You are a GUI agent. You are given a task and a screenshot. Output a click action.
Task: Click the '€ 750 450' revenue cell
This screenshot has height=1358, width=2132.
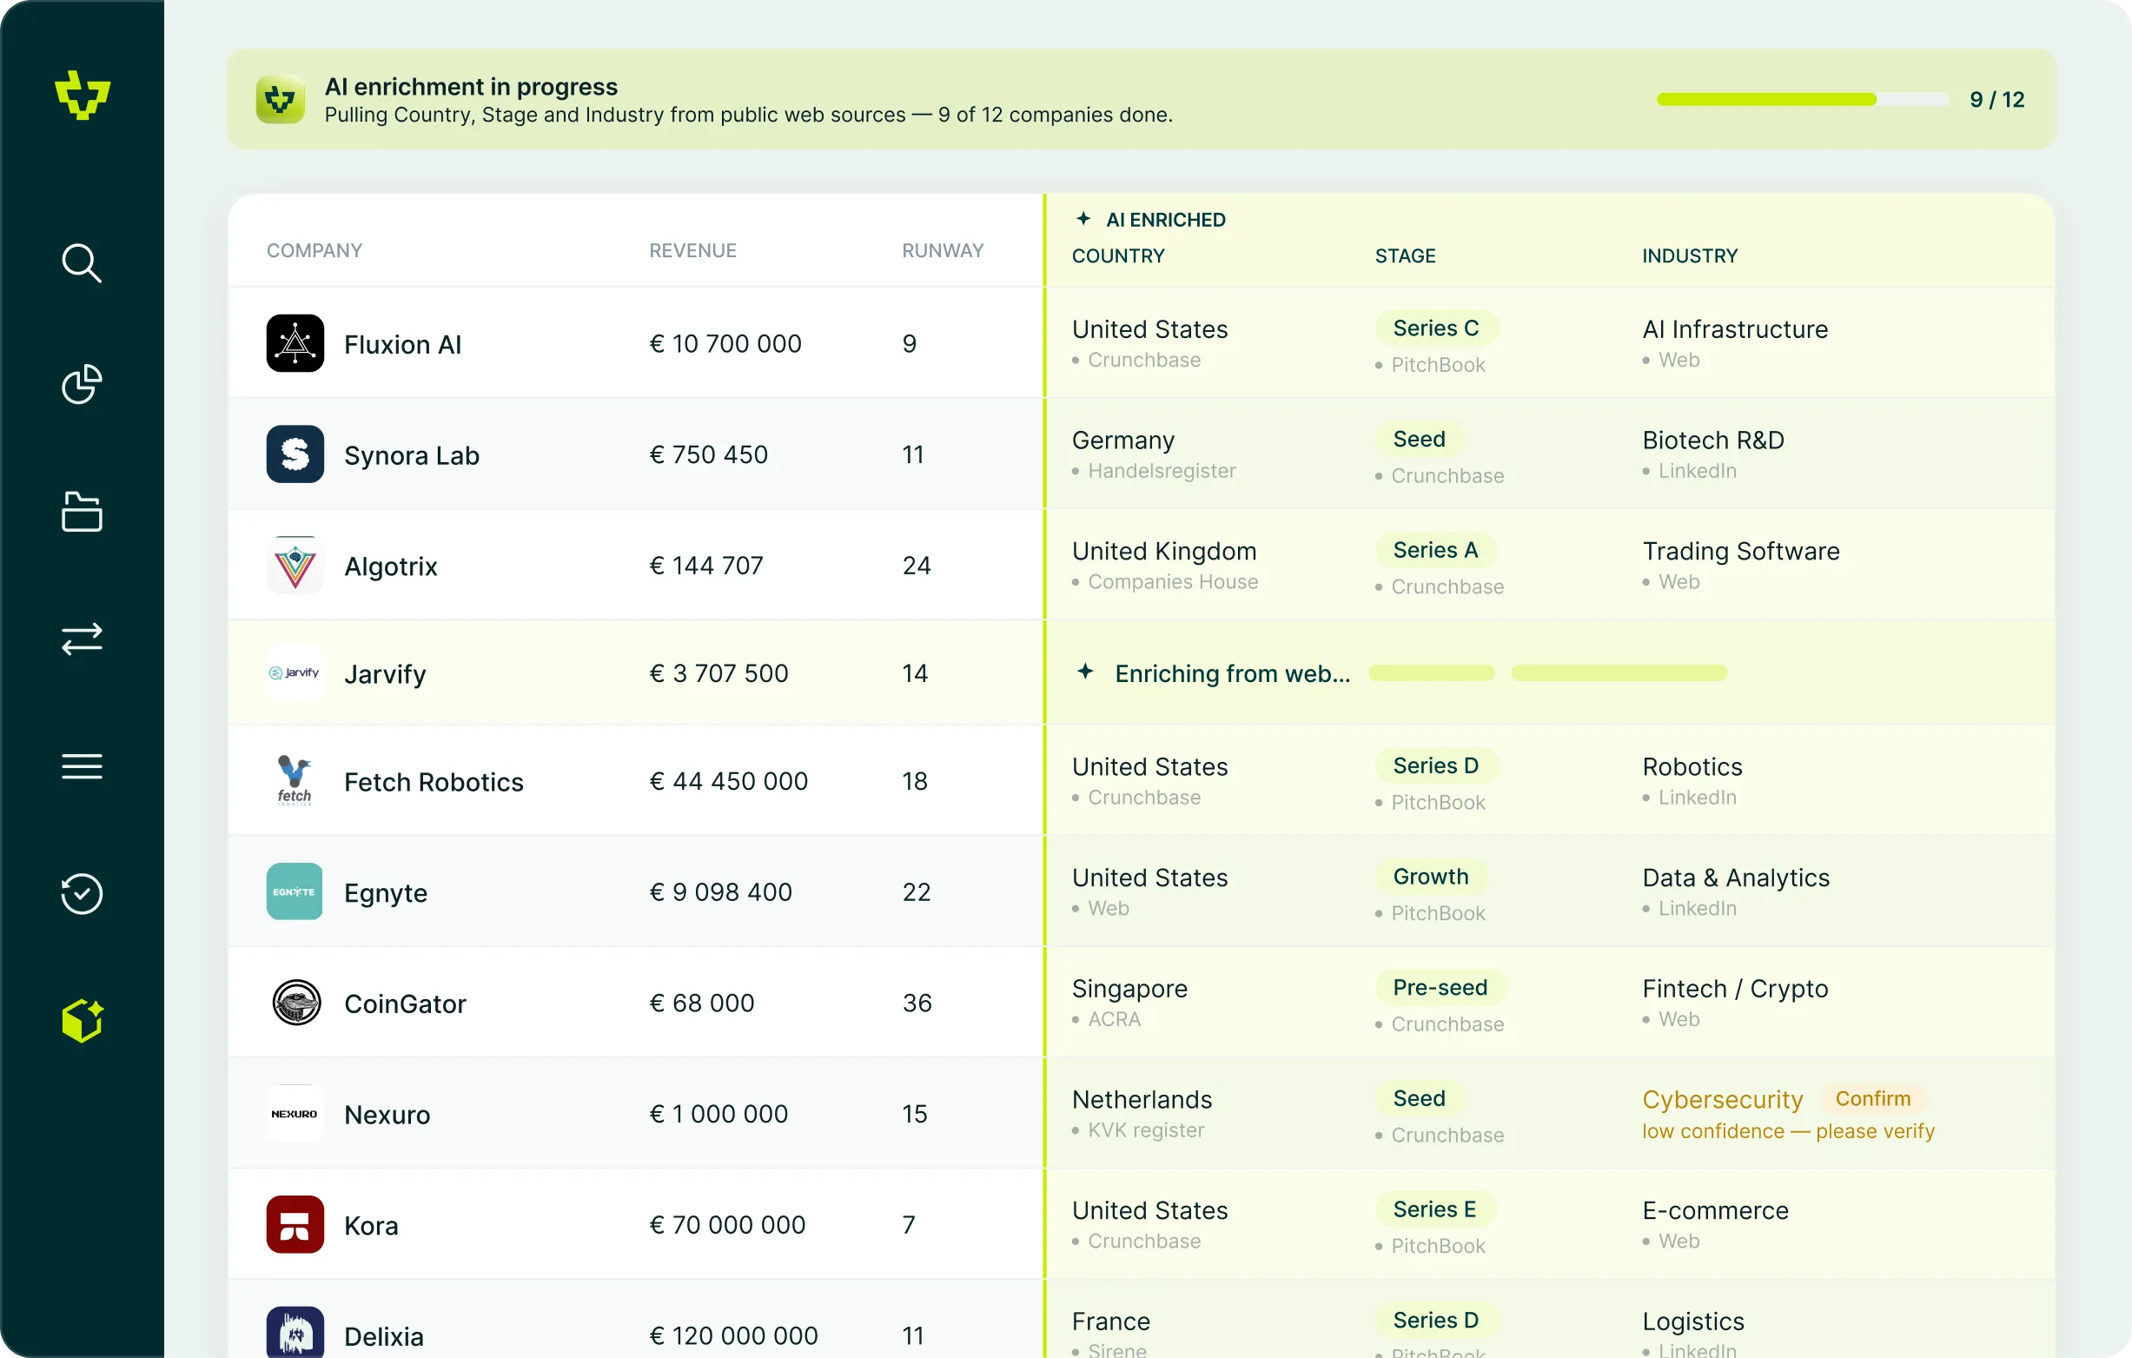pyautogui.click(x=708, y=454)
